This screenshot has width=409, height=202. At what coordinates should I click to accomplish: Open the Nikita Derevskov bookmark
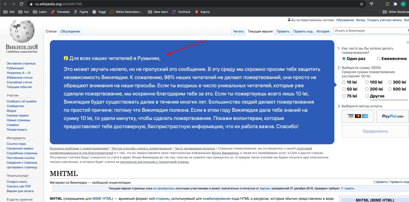tap(126, 12)
